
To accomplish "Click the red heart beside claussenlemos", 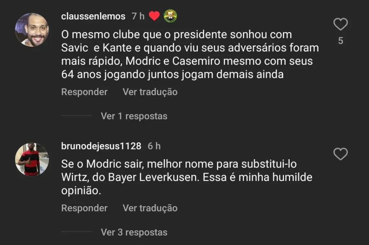I will pos(154,16).
